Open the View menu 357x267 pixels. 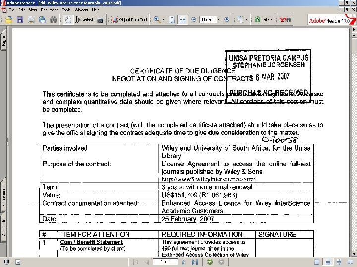tap(33, 10)
